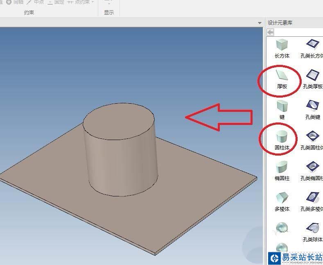This screenshot has width=323, height=265.
Task: Select the 孔类圆柱体 hole cylinder element
Action: click(x=312, y=140)
